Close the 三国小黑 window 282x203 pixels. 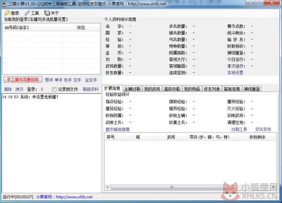tap(272, 3)
